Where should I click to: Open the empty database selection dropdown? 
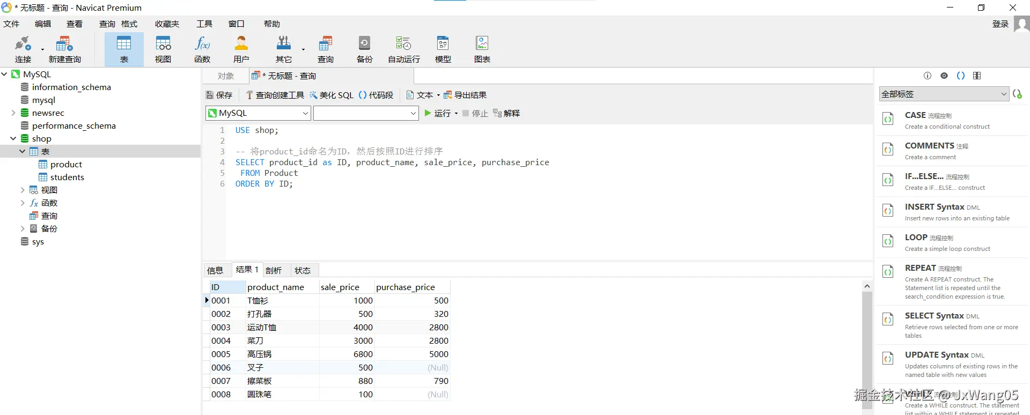366,113
